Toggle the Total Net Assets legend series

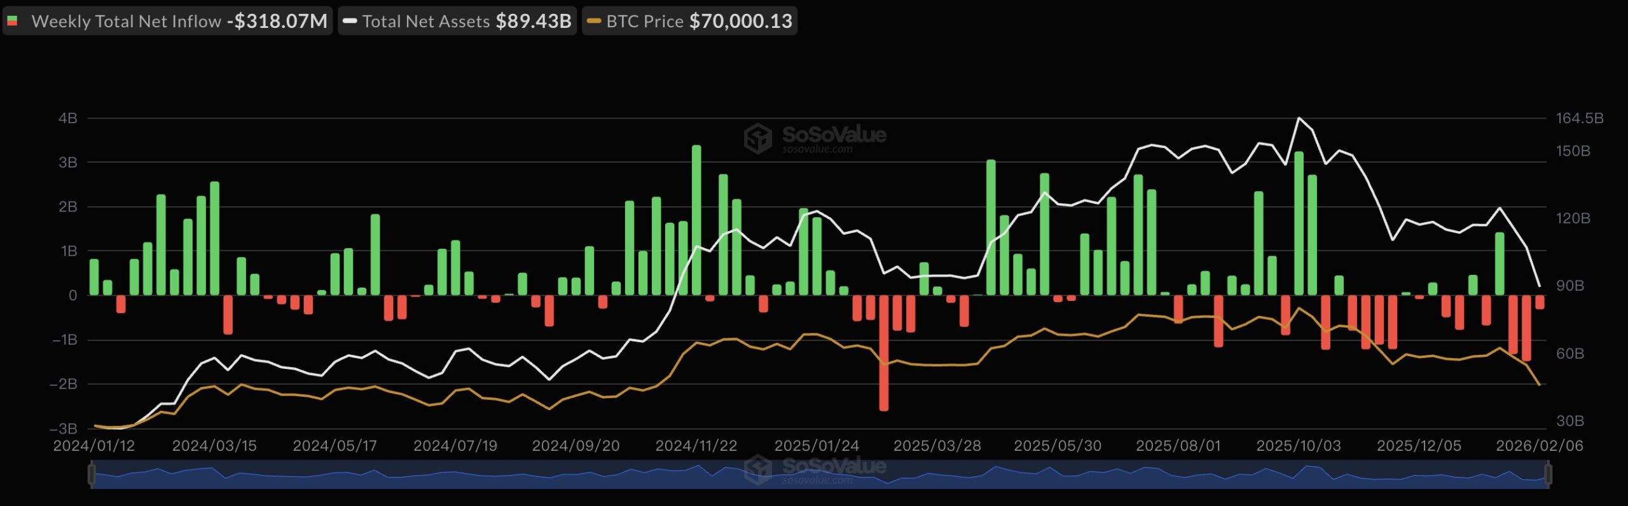coord(457,21)
